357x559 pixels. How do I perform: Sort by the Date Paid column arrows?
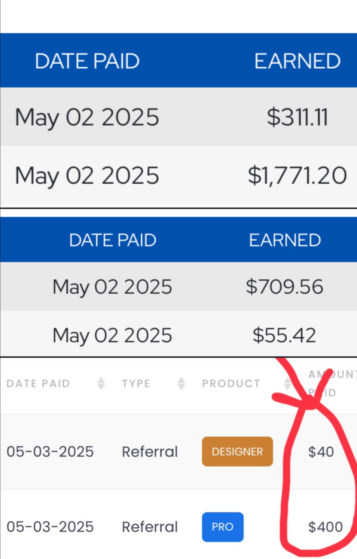[x=101, y=384]
